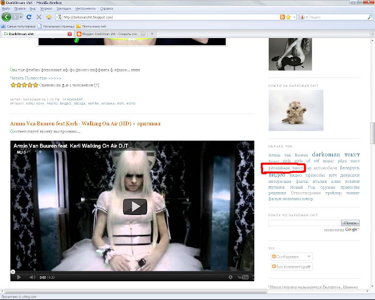Open the back/forward history dropdown arrow
The image size is (375, 300).
(21, 17)
